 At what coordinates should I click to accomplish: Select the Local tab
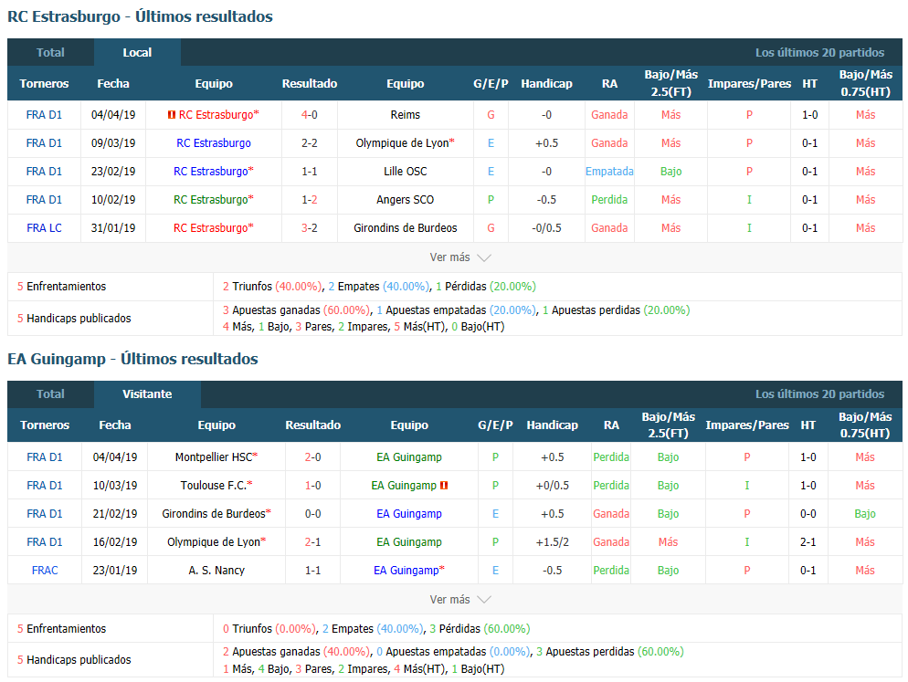click(137, 53)
